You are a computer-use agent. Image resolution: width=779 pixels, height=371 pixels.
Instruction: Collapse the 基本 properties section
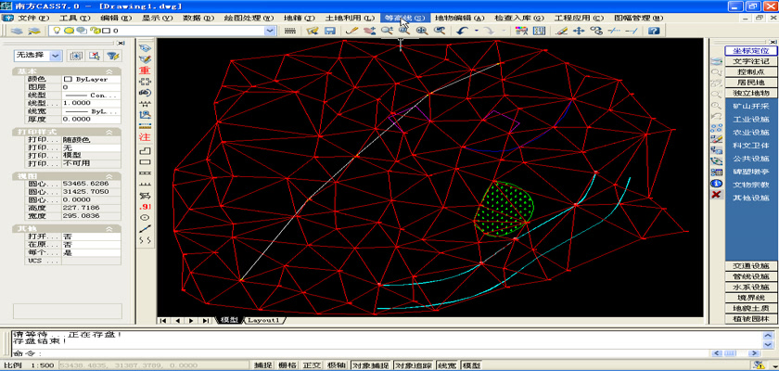point(109,71)
